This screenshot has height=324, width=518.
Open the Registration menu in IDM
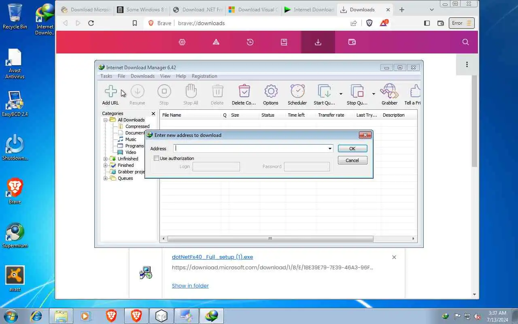pyautogui.click(x=204, y=76)
